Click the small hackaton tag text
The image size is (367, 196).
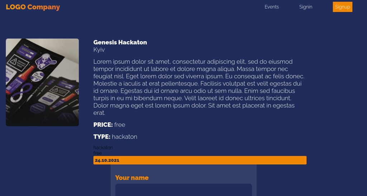[x=103, y=148]
